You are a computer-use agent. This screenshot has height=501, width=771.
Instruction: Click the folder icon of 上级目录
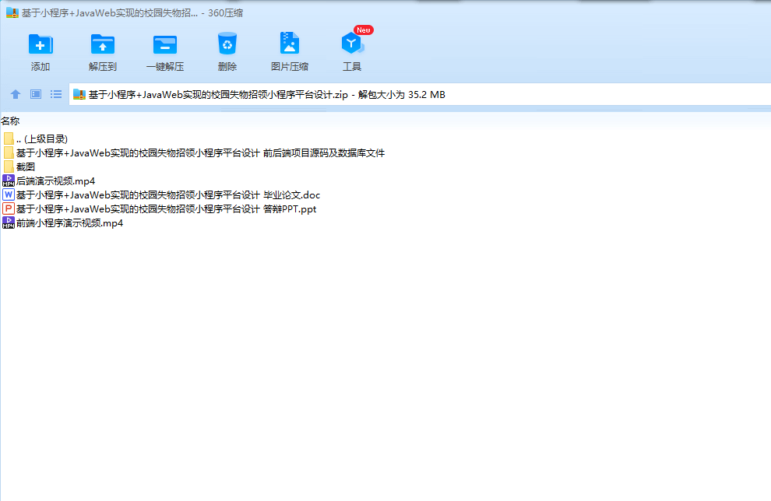click(9, 139)
